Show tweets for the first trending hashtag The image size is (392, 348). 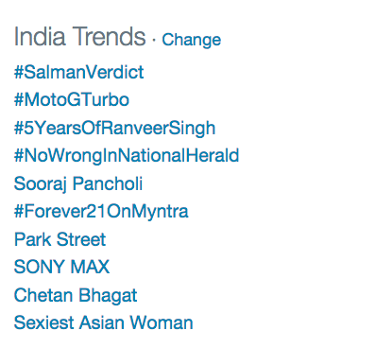[x=79, y=72]
